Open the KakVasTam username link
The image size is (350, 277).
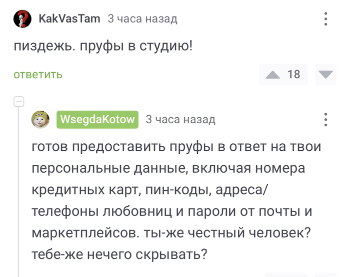(69, 19)
